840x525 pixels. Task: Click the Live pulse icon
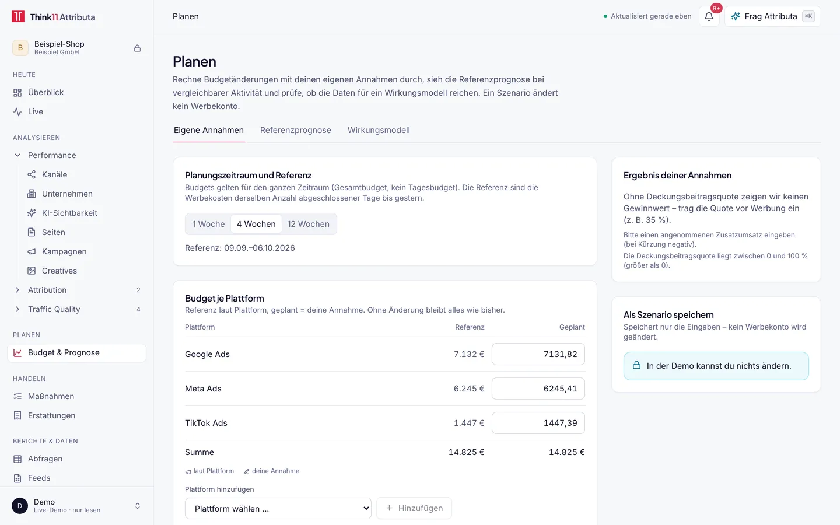pyautogui.click(x=17, y=112)
